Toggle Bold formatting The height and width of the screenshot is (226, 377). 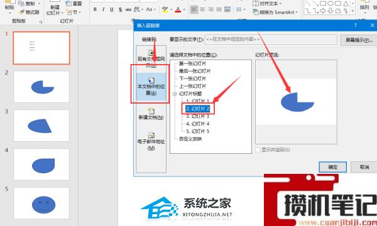click(x=95, y=9)
